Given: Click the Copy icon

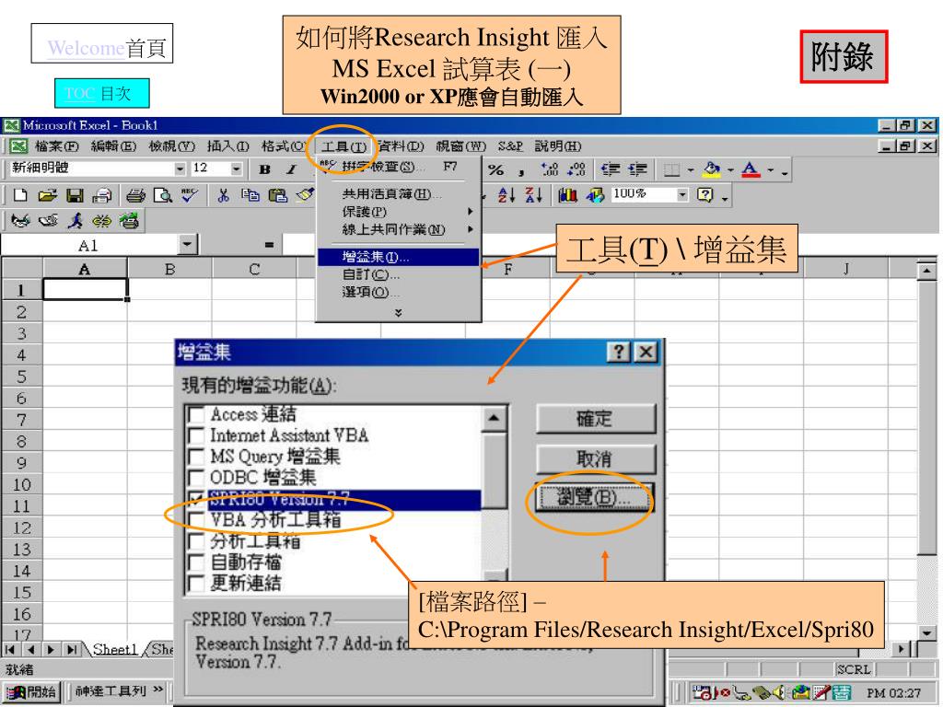Looking at the screenshot, I should pos(250,195).
